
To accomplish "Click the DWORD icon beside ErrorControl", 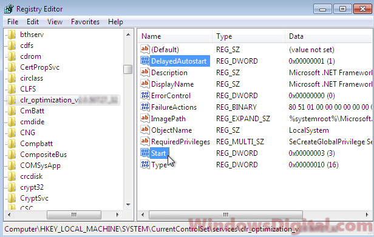I will click(x=144, y=96).
